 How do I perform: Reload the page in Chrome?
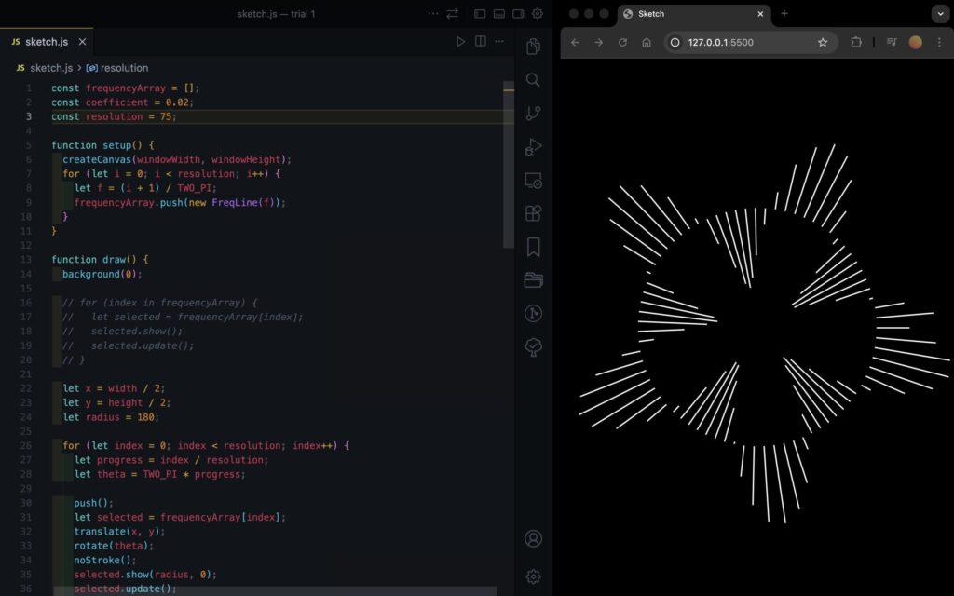point(622,42)
